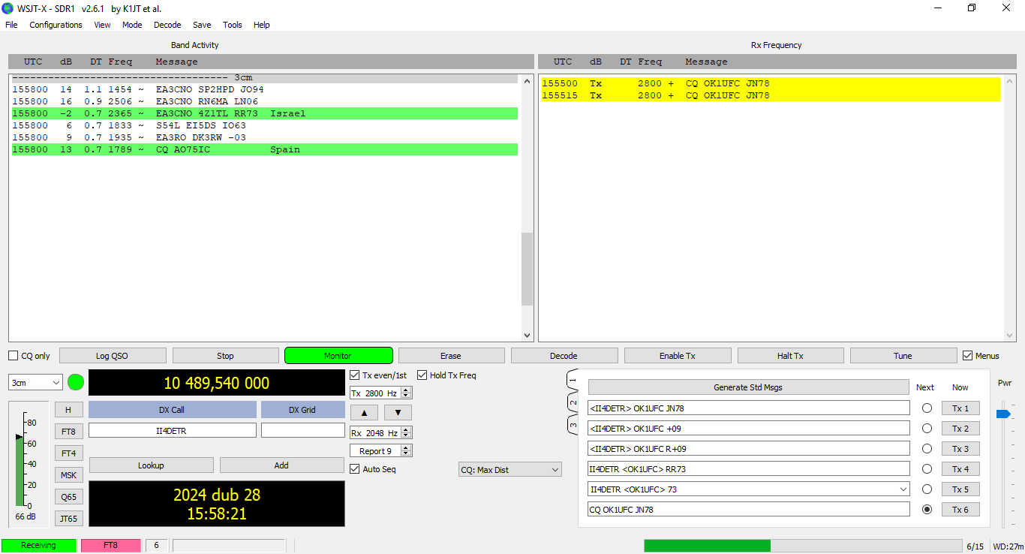The width and height of the screenshot is (1025, 554).
Task: Click the down arrow frequency button
Action: [x=398, y=412]
